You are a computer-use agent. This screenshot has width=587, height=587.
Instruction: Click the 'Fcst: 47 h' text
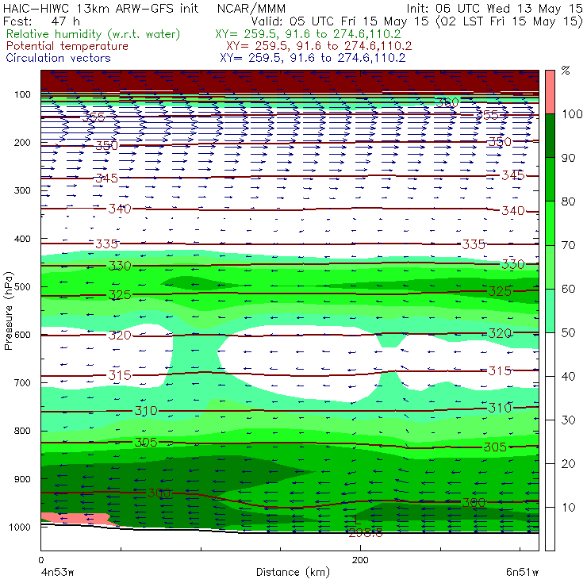[x=41, y=21]
